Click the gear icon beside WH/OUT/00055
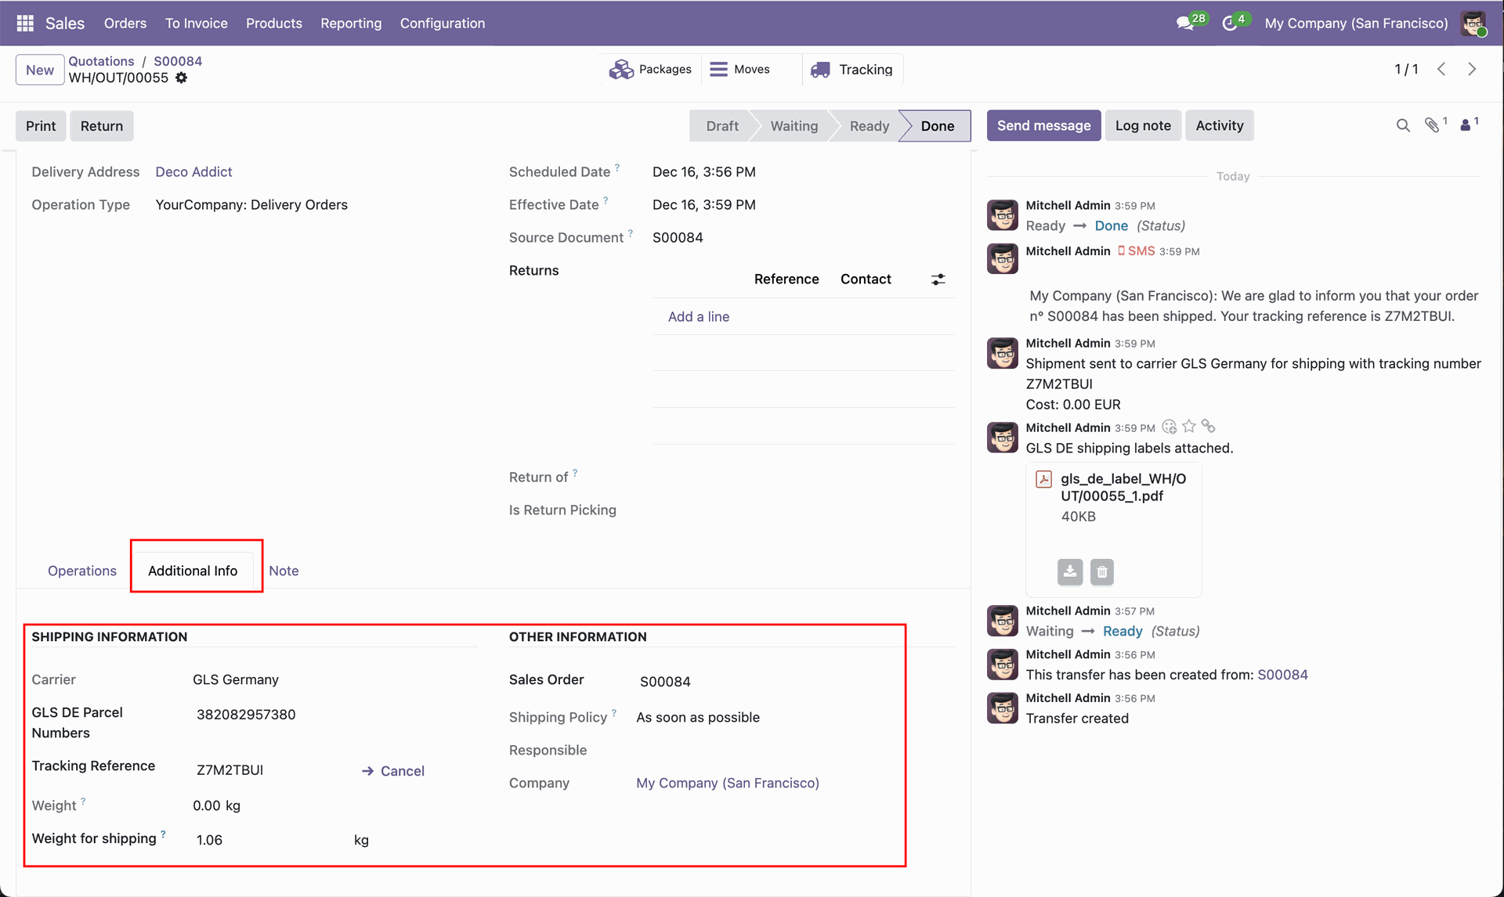Image resolution: width=1504 pixels, height=897 pixels. click(182, 77)
